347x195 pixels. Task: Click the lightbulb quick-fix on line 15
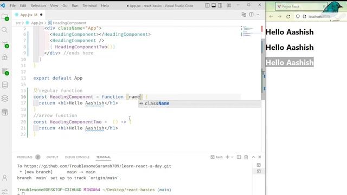click(x=35, y=90)
